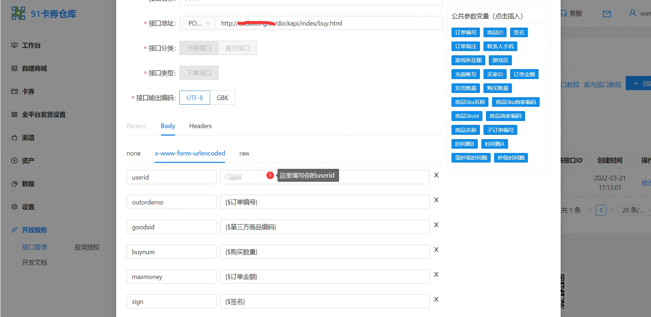Image resolution: width=651 pixels, height=317 pixels.
Task: Insert the 毫秒级时间戳 variable
Action: (471, 158)
